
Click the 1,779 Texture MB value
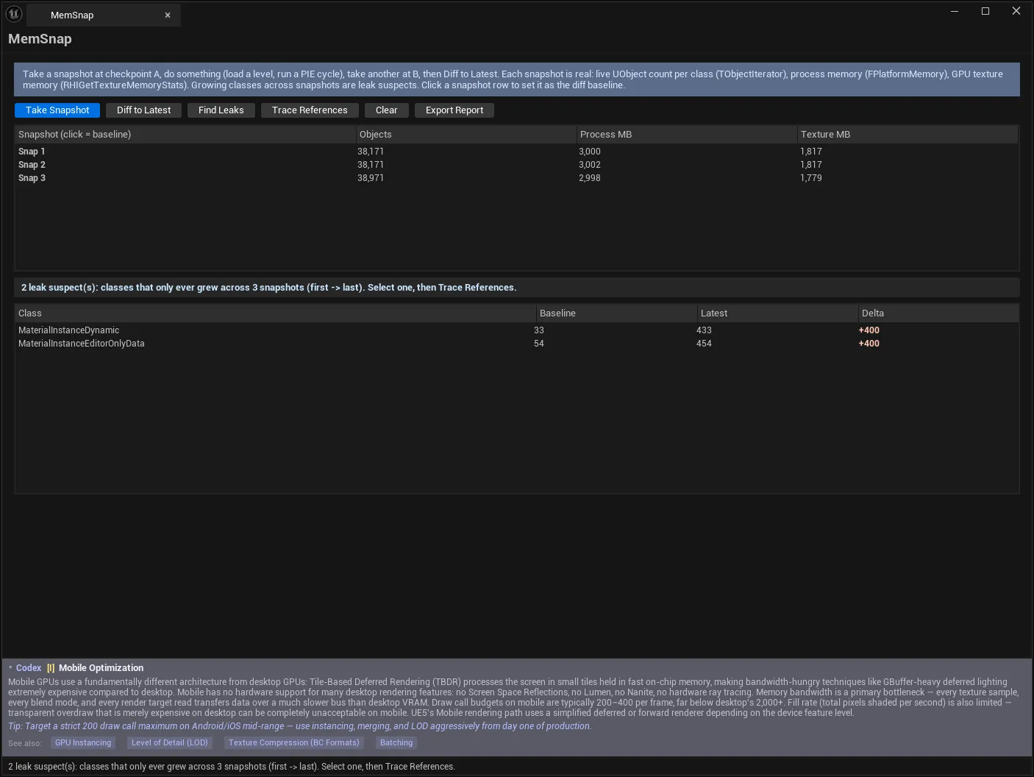tap(811, 178)
